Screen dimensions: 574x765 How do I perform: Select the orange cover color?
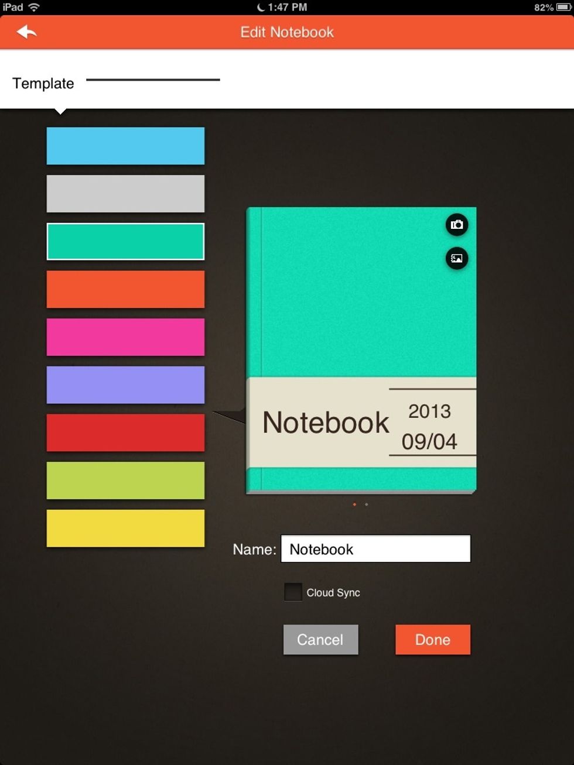(x=125, y=289)
